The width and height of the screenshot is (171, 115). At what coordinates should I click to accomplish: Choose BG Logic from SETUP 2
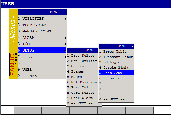112,62
